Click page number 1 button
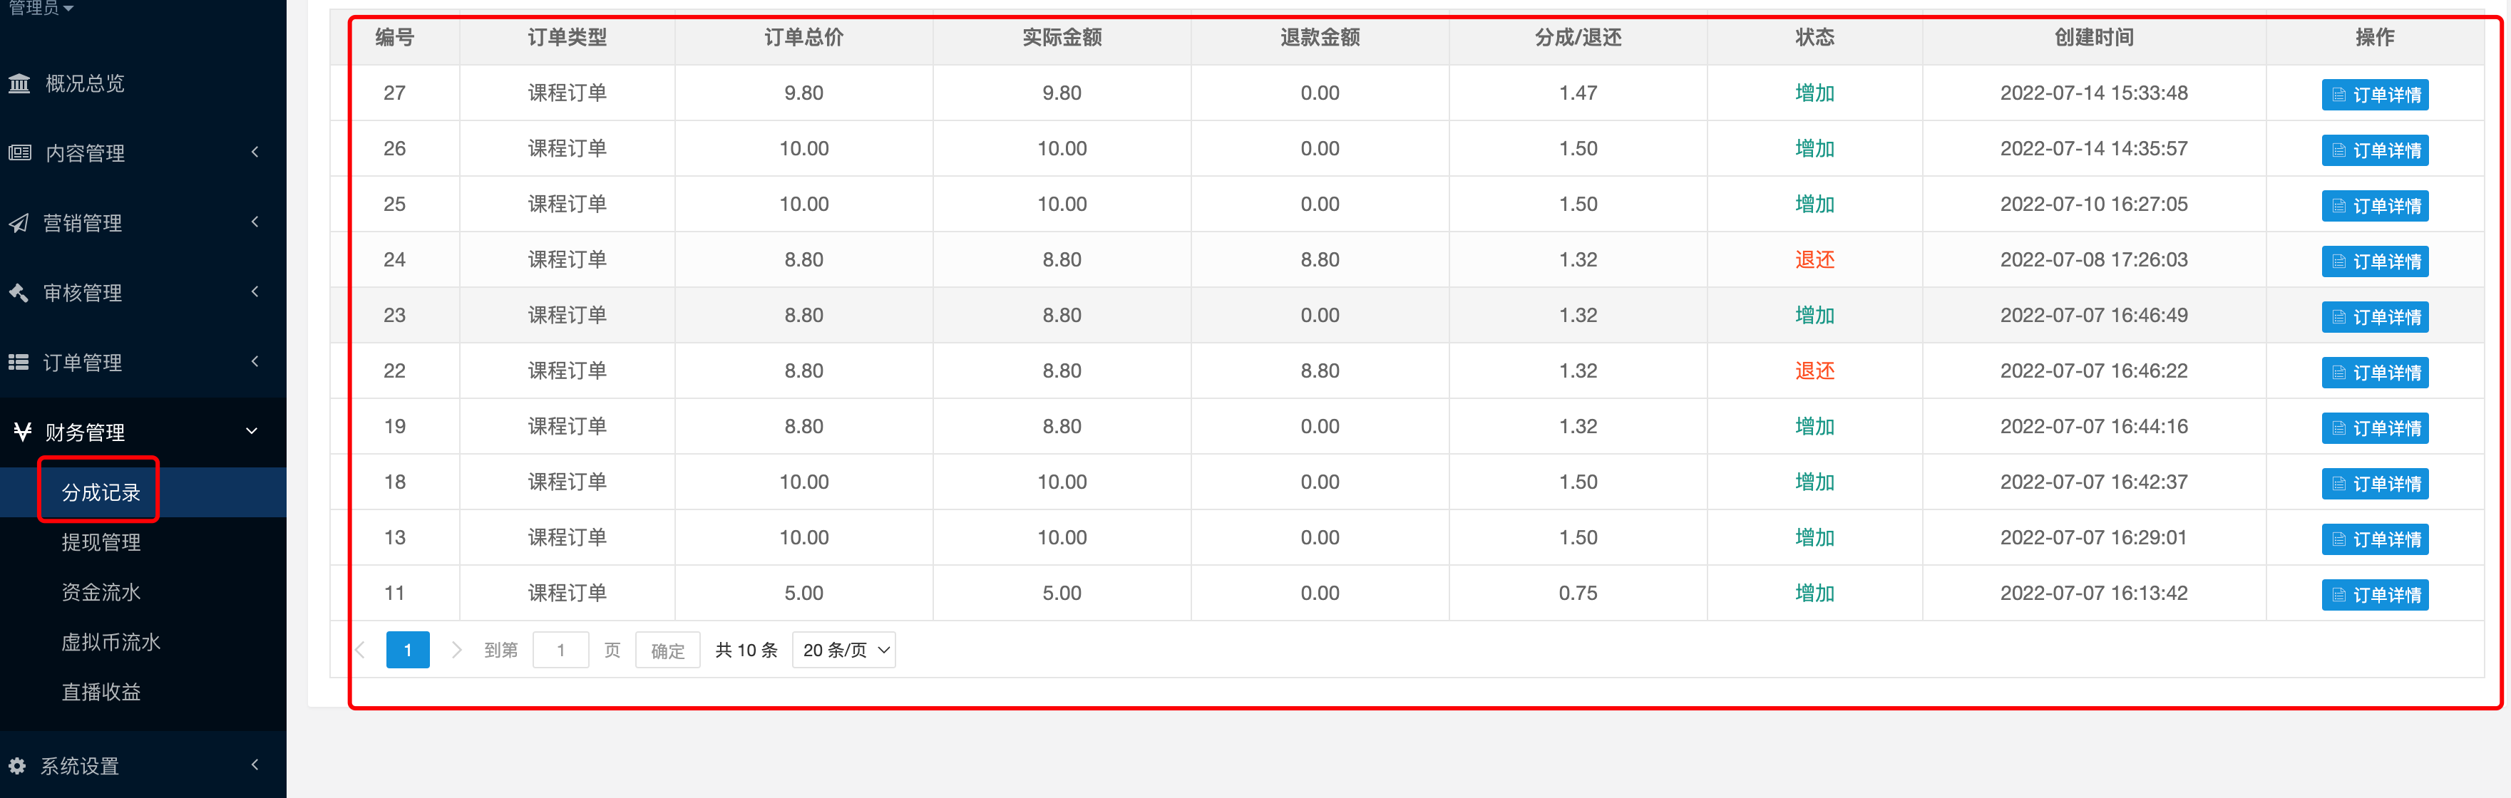The height and width of the screenshot is (798, 2511). tap(408, 650)
